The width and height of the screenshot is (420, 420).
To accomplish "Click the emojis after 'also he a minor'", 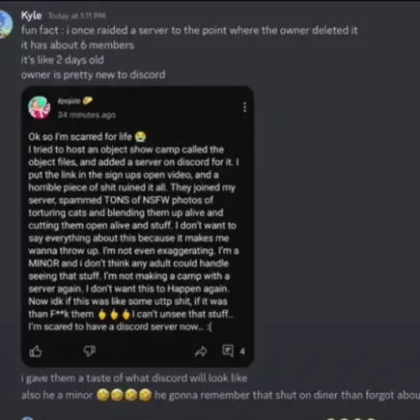I will click(125, 395).
